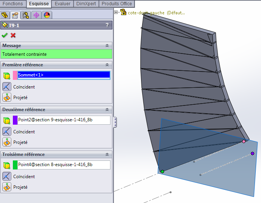Cancel with the red X button
261x203 pixels.
pos(13,35)
